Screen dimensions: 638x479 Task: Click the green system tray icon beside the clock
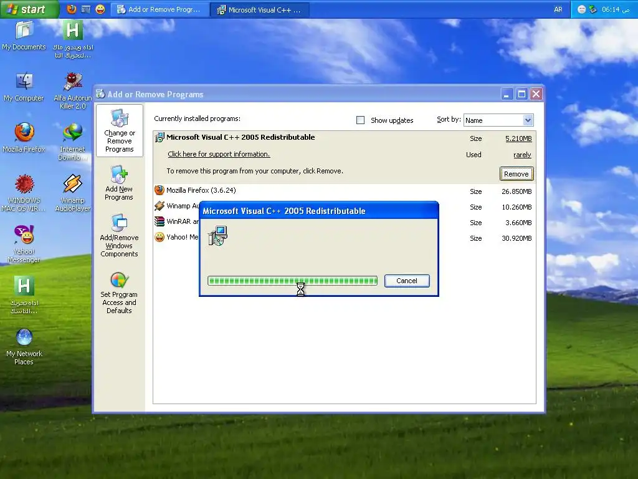593,9
